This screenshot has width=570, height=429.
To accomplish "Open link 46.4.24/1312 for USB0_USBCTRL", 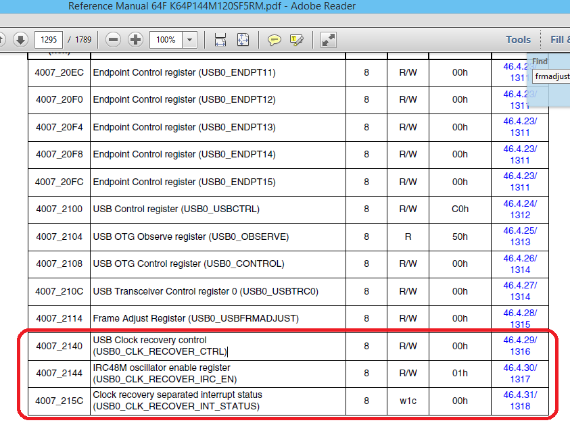I will [x=520, y=209].
